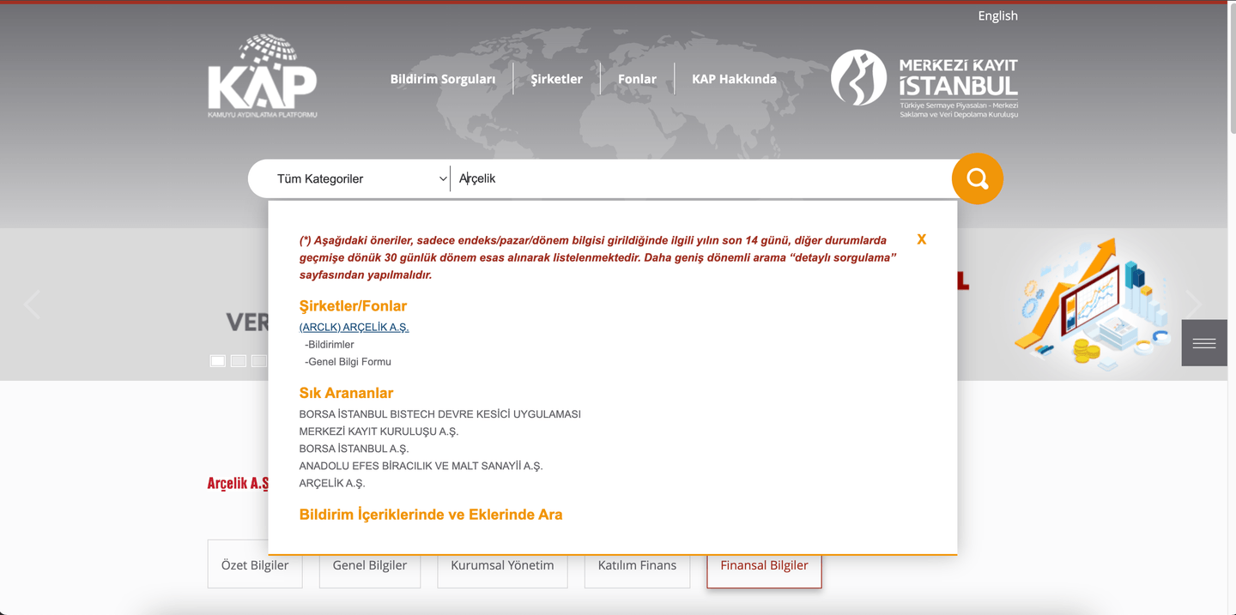Dismiss the suggestions panel via orange X
This screenshot has width=1236, height=615.
pos(921,239)
